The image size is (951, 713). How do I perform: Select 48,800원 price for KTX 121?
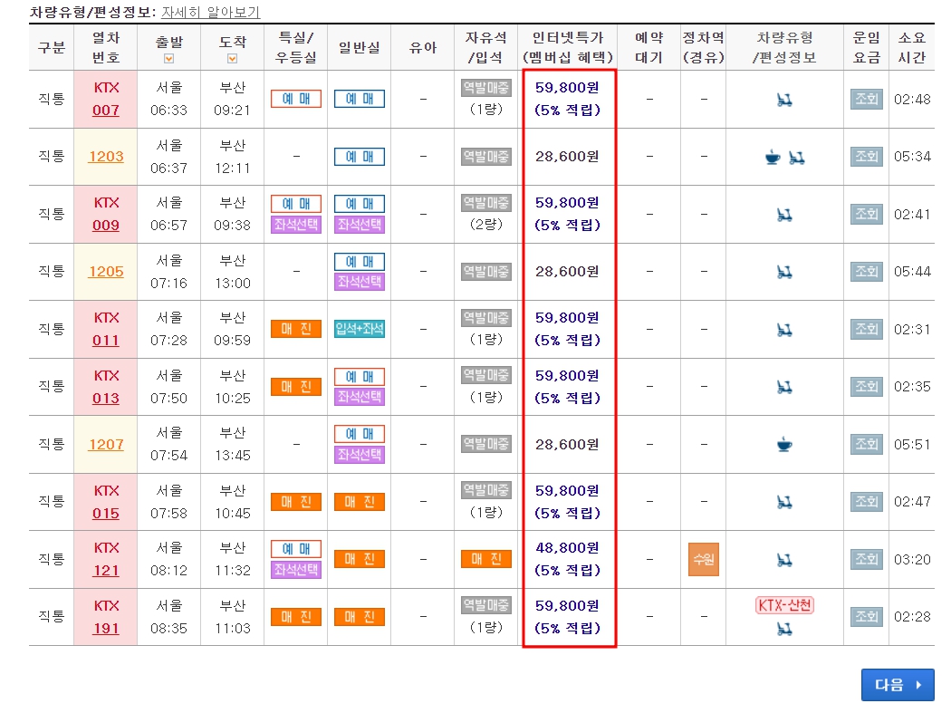567,548
